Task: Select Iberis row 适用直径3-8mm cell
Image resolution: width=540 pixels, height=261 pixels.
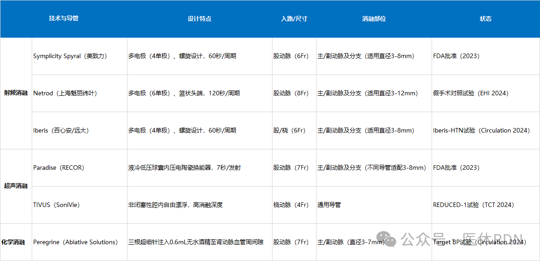Action: tap(374, 131)
